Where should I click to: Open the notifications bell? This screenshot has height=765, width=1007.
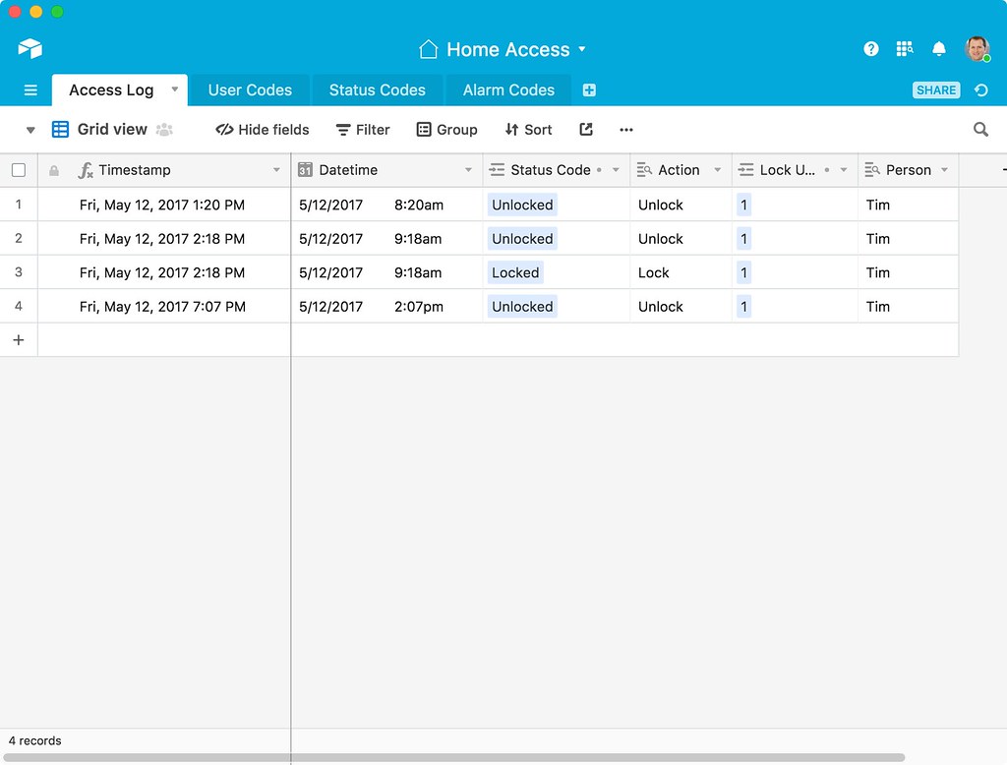[x=939, y=49]
